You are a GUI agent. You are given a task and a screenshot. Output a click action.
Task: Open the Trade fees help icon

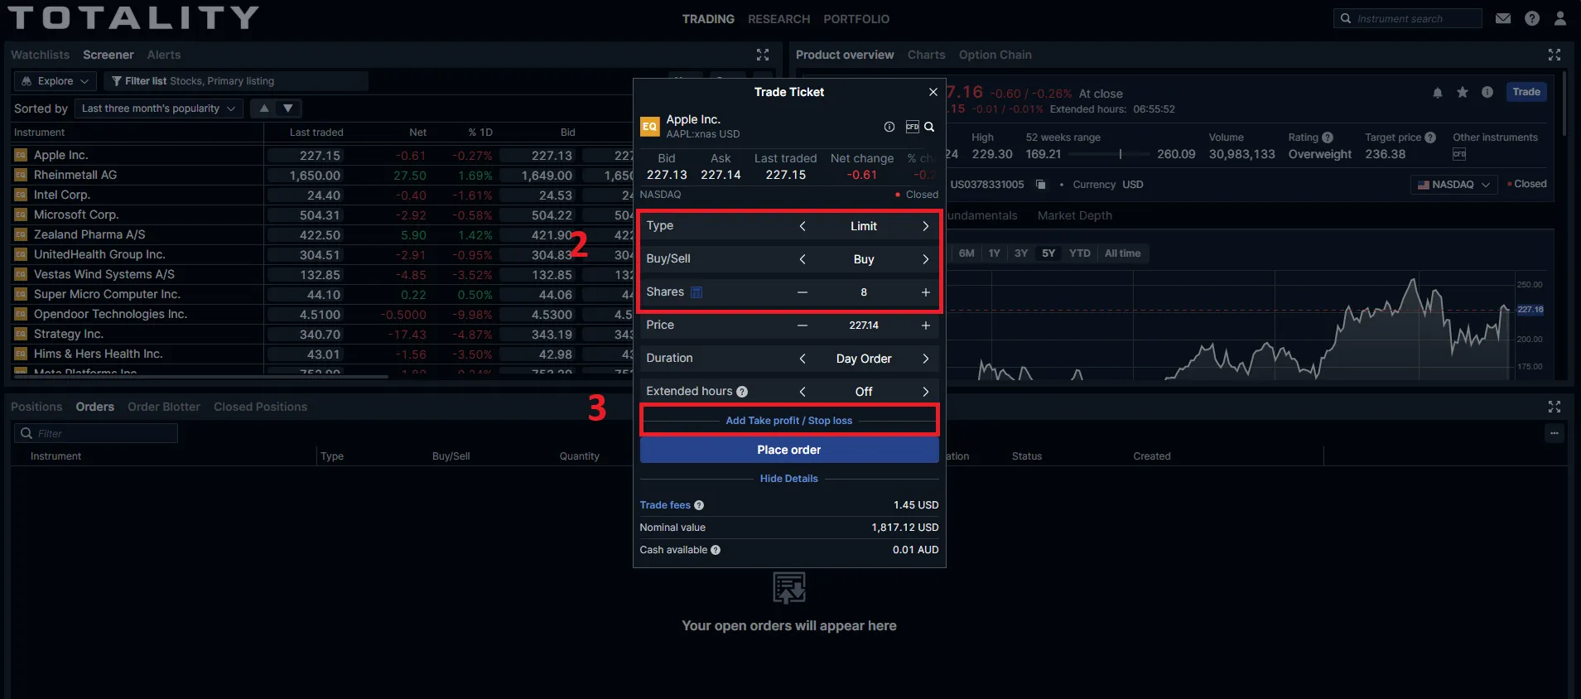(699, 505)
